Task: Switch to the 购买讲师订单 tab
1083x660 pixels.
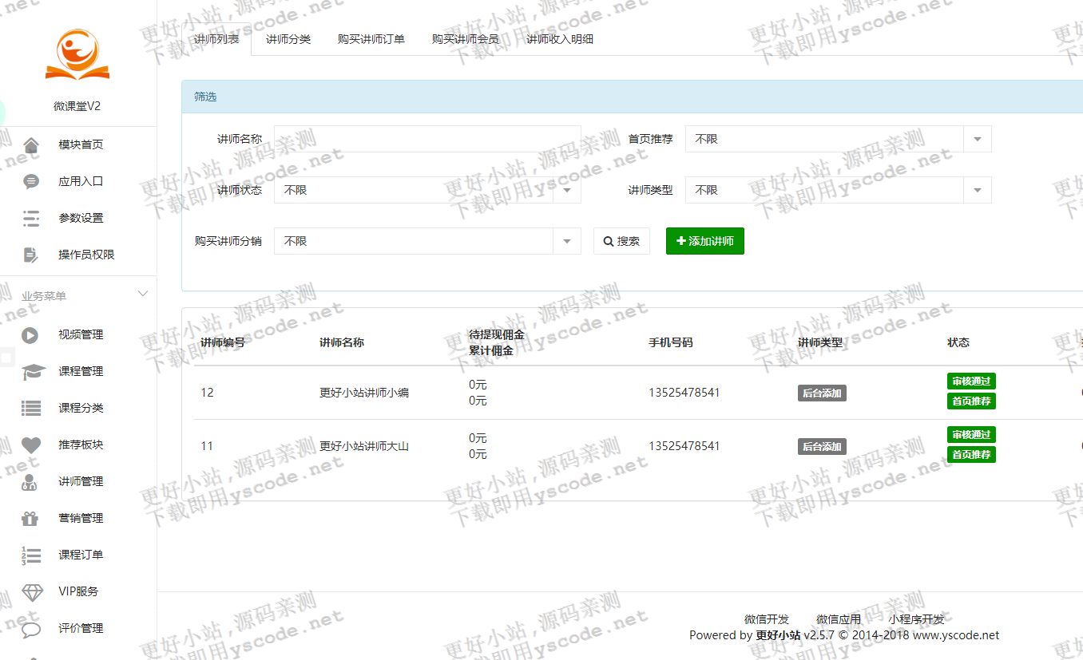Action: tap(371, 38)
